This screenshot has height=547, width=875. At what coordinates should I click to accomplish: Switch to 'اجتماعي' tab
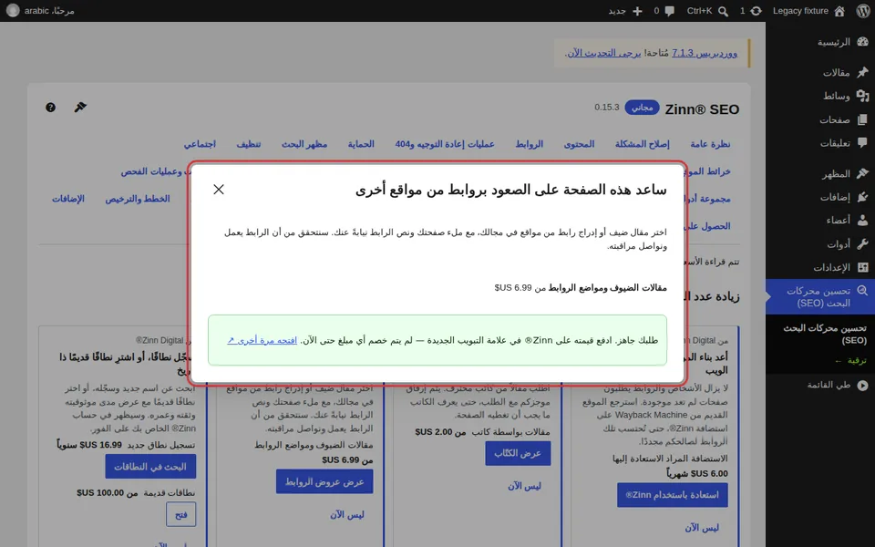(200, 144)
